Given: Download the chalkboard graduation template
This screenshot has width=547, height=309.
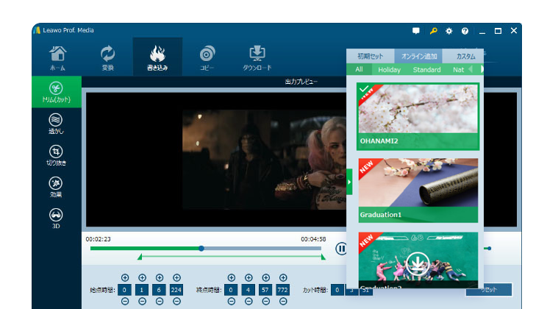Looking at the screenshot, I should [418, 264].
